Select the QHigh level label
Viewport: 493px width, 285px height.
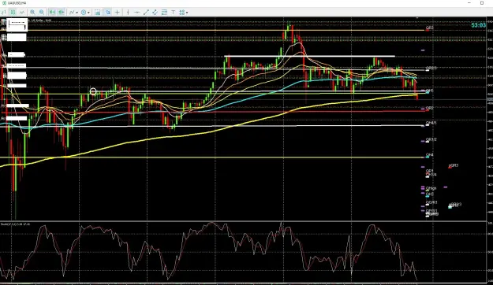coord(431,188)
